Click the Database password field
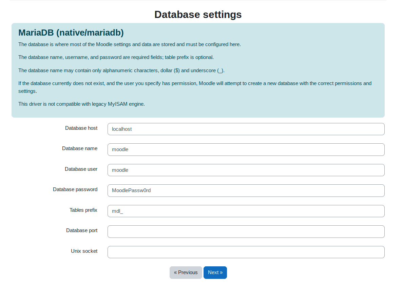Image resolution: width=402 pixels, height=287 pixels. (x=246, y=190)
